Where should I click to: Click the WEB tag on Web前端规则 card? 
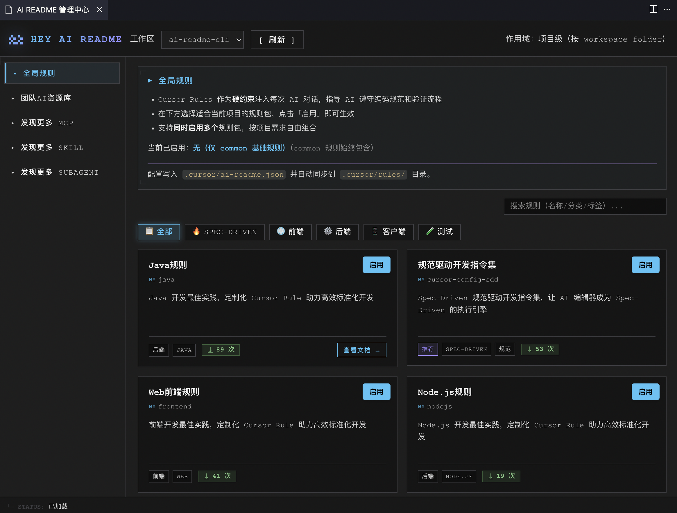pos(182,476)
